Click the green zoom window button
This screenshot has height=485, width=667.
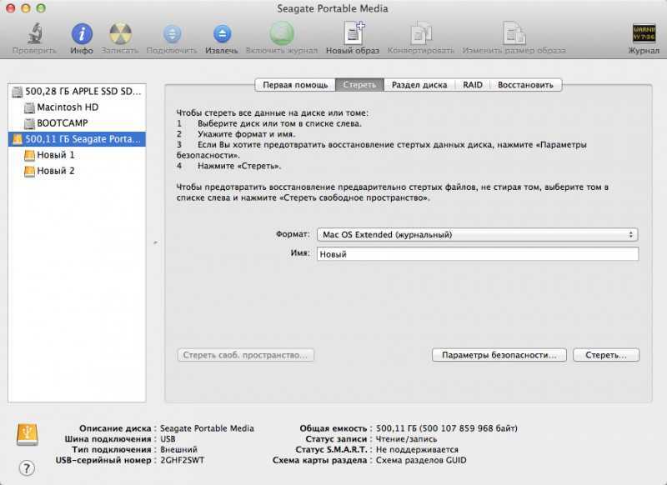[x=41, y=8]
